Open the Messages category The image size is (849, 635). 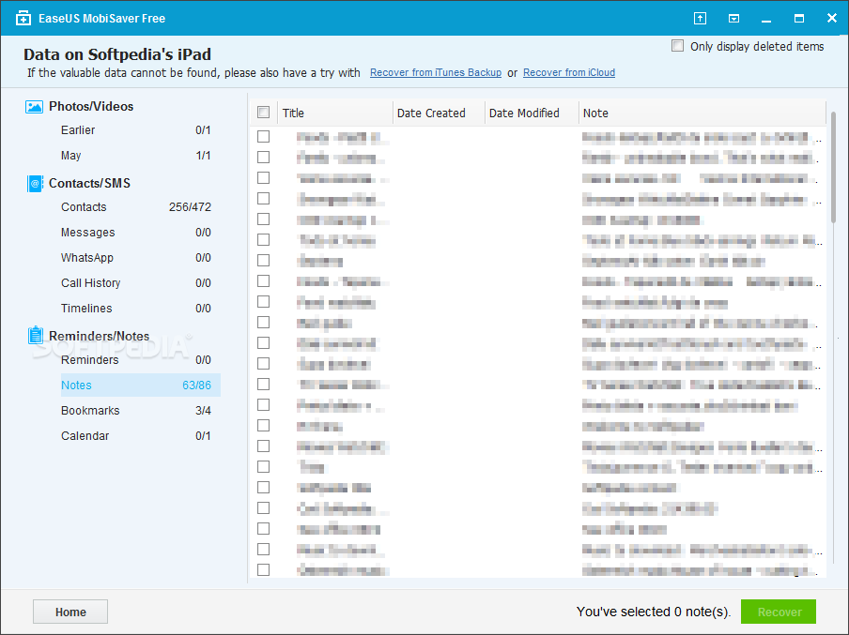click(87, 232)
